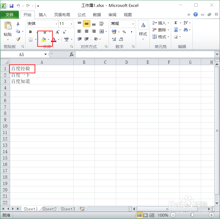This screenshot has height=219, width=220.
Task: Decrease font size with small A
Action: [64, 32]
